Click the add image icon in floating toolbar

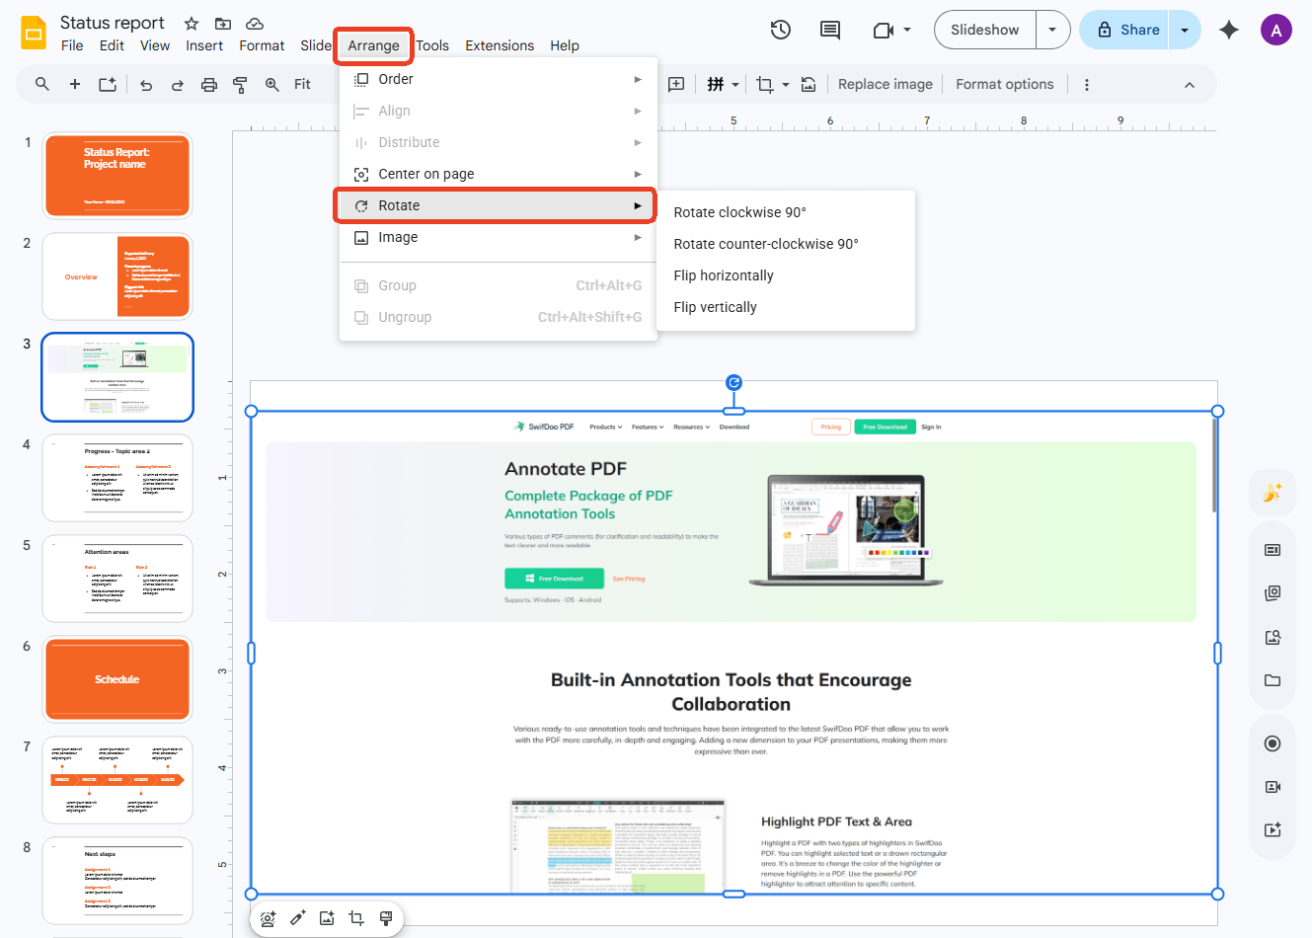pyautogui.click(x=327, y=918)
